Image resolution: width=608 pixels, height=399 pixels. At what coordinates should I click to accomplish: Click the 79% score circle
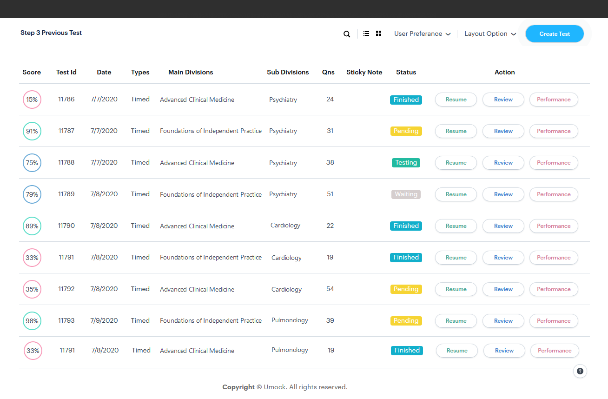pyautogui.click(x=32, y=194)
